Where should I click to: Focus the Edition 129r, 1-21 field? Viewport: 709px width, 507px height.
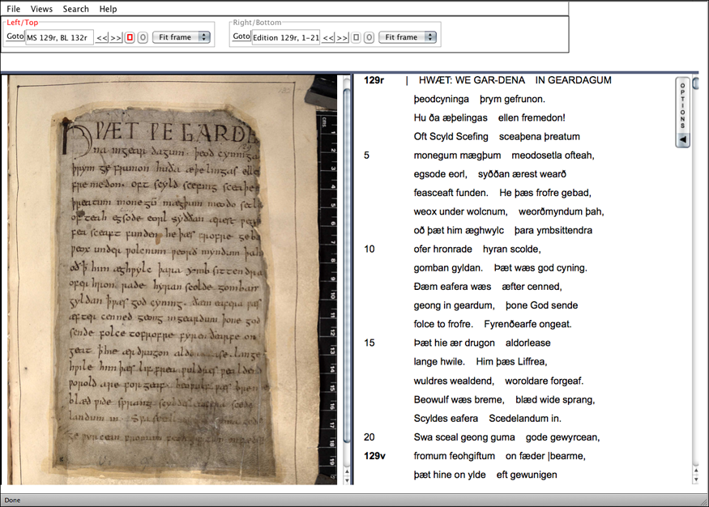(x=286, y=37)
